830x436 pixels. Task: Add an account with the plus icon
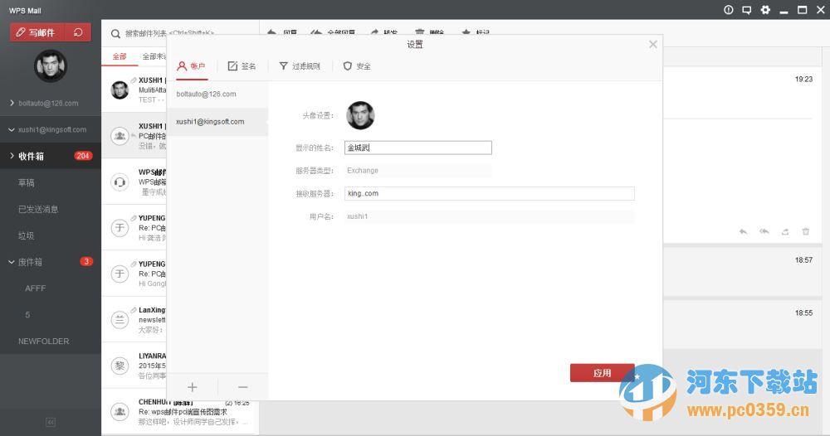193,387
